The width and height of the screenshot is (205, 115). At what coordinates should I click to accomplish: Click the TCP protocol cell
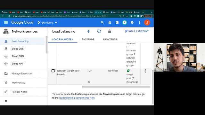click(x=90, y=71)
